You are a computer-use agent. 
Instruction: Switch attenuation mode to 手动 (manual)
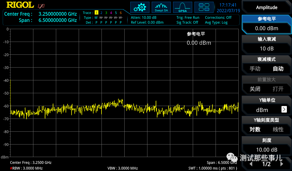254,69
